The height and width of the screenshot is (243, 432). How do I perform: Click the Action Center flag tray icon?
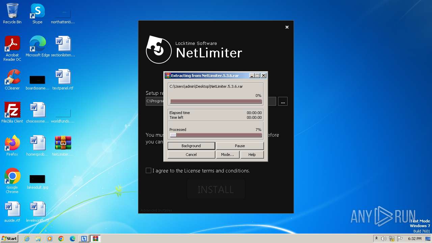(x=400, y=239)
